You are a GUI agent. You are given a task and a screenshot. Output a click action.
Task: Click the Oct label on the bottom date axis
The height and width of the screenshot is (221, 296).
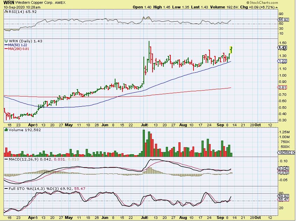coord(258,218)
